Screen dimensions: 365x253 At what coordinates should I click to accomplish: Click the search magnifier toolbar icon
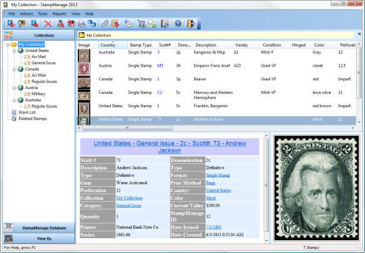coord(22,24)
